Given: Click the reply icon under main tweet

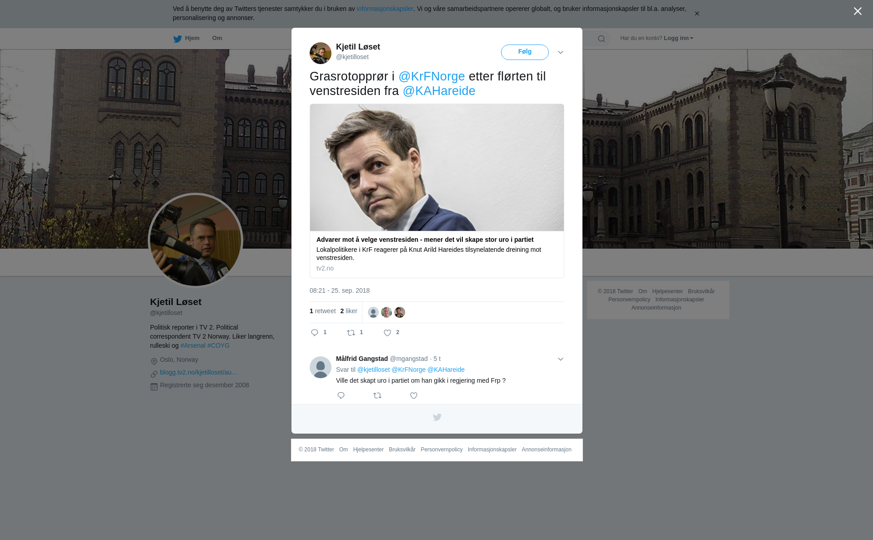Looking at the screenshot, I should [x=315, y=333].
